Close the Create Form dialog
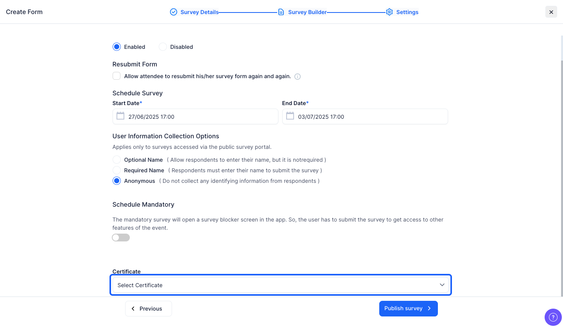 pos(551,12)
